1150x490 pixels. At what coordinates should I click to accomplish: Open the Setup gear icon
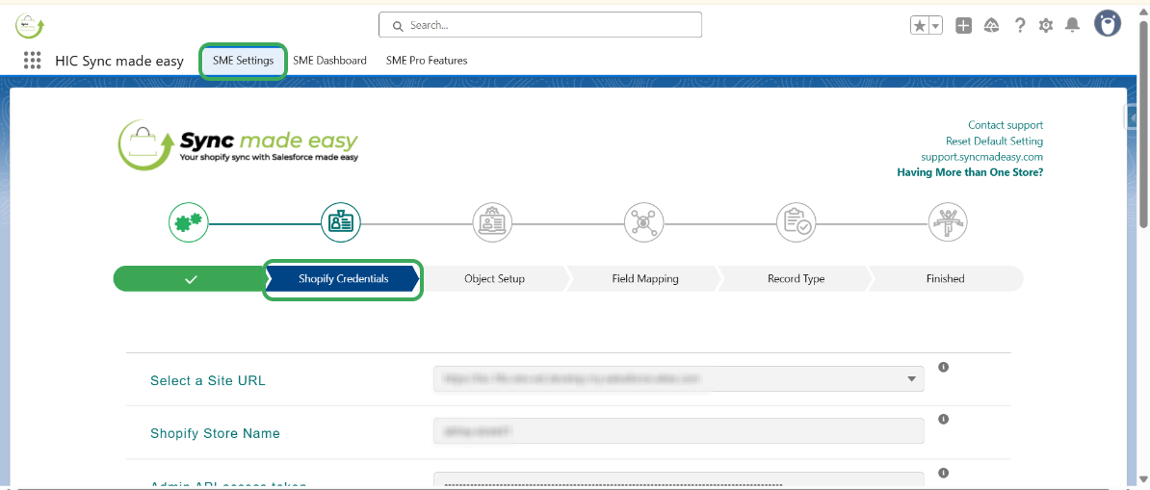(1046, 26)
